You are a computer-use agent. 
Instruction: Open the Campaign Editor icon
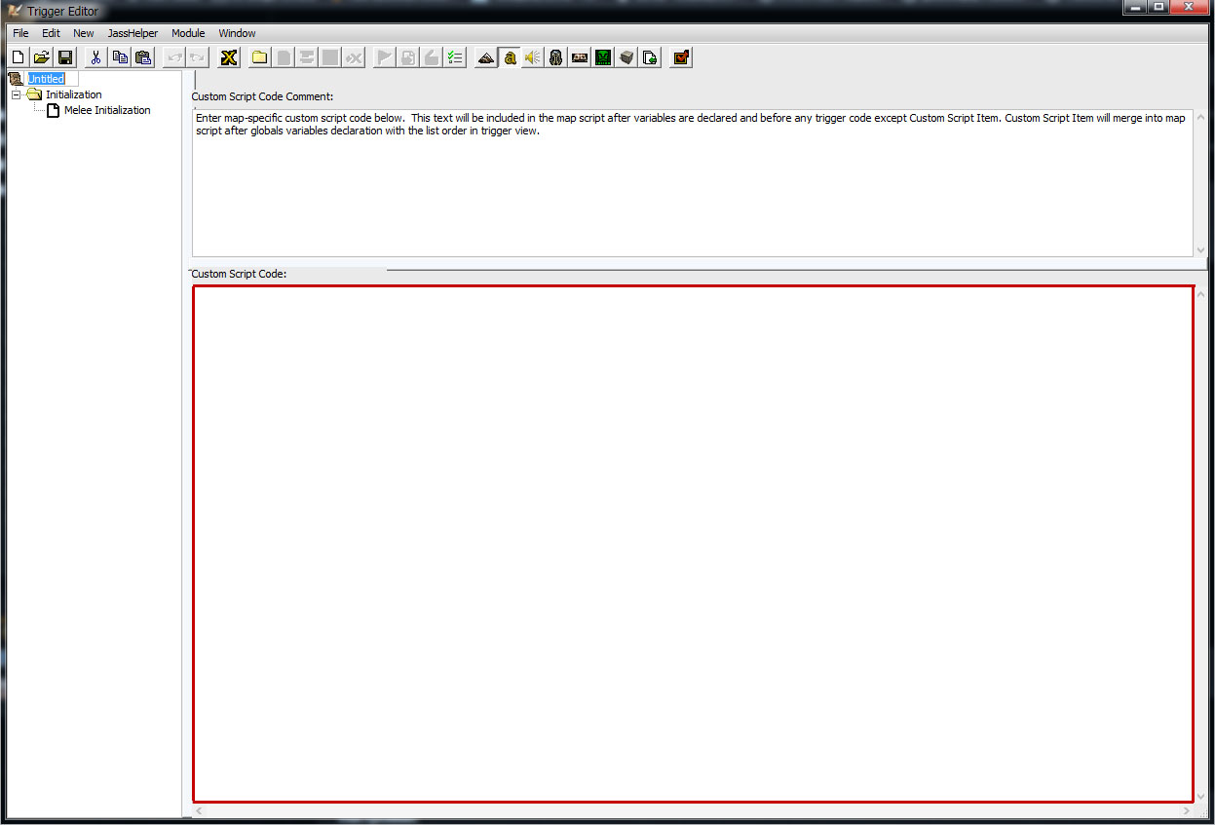tap(580, 57)
